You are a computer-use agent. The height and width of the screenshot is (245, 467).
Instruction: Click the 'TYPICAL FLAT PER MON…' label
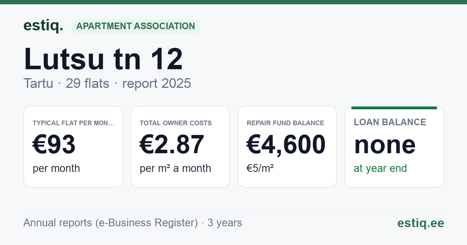point(74,123)
